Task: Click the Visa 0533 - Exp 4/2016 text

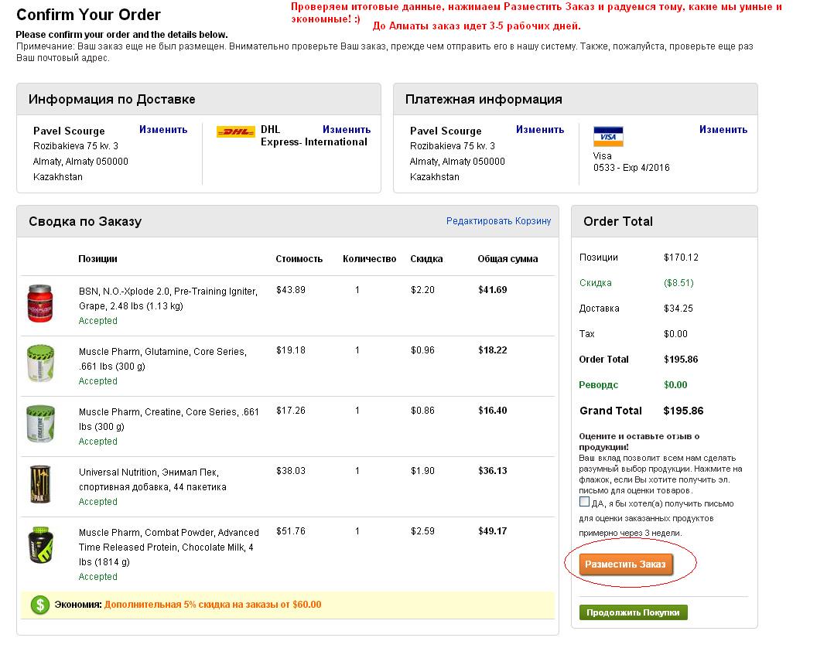Action: coord(631,162)
